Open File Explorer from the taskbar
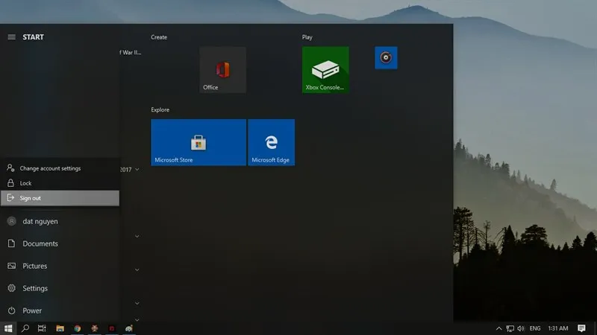The height and width of the screenshot is (335, 597). (x=60, y=328)
